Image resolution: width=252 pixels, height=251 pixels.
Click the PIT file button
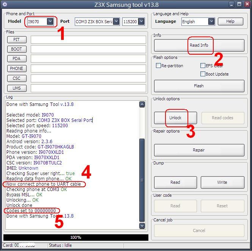click(17, 39)
